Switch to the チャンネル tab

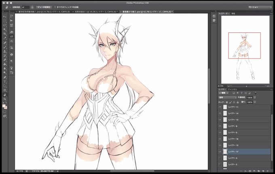(x=233, y=89)
